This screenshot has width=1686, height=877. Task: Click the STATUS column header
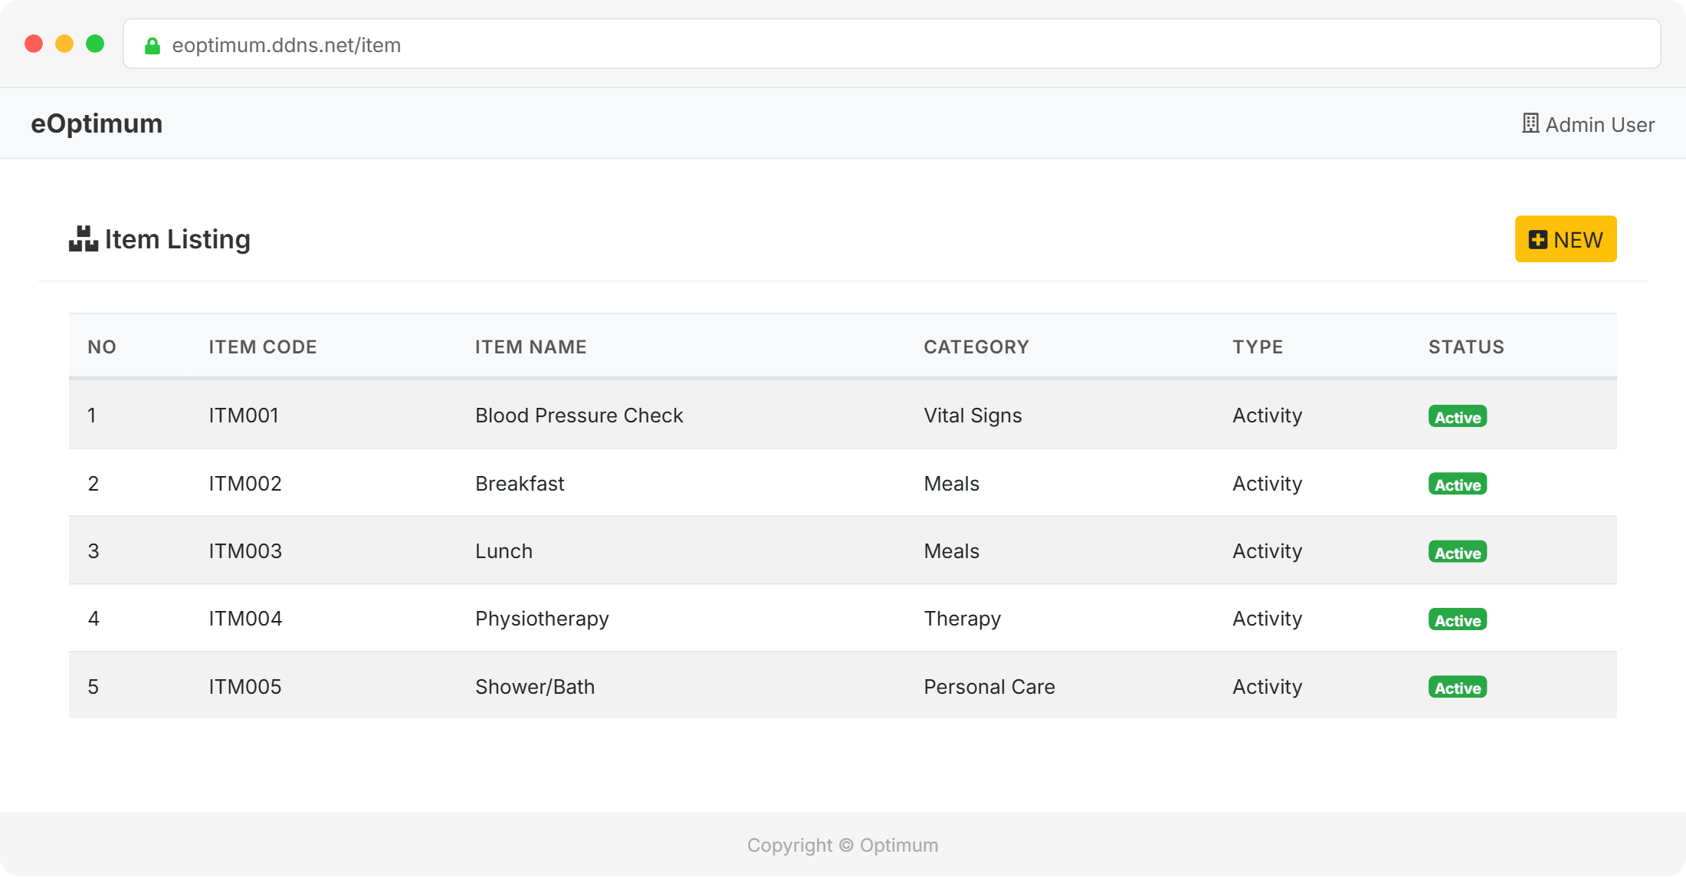(x=1465, y=347)
